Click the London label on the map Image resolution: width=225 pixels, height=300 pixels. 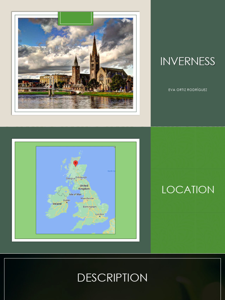pos(100,214)
